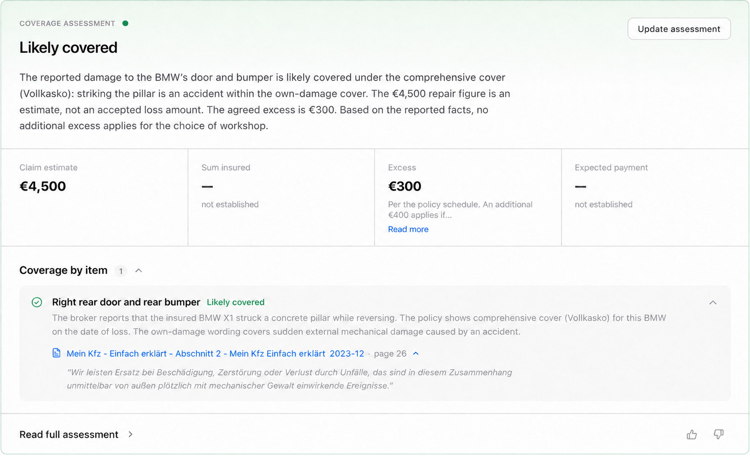Click the thumbs up feedback icon
750x456 pixels.
(x=692, y=435)
